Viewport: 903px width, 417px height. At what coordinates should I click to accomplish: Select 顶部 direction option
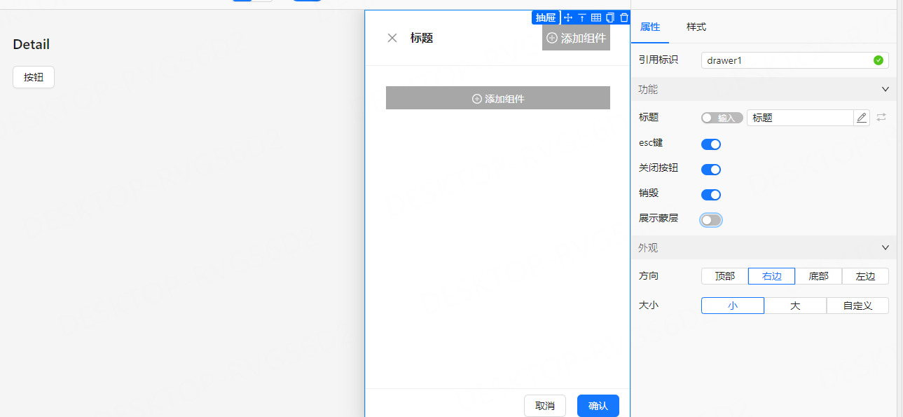click(x=725, y=276)
